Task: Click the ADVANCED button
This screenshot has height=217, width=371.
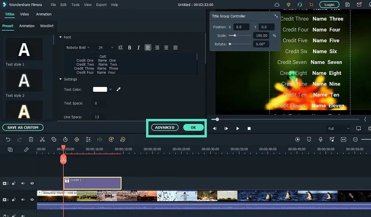Action: point(165,128)
